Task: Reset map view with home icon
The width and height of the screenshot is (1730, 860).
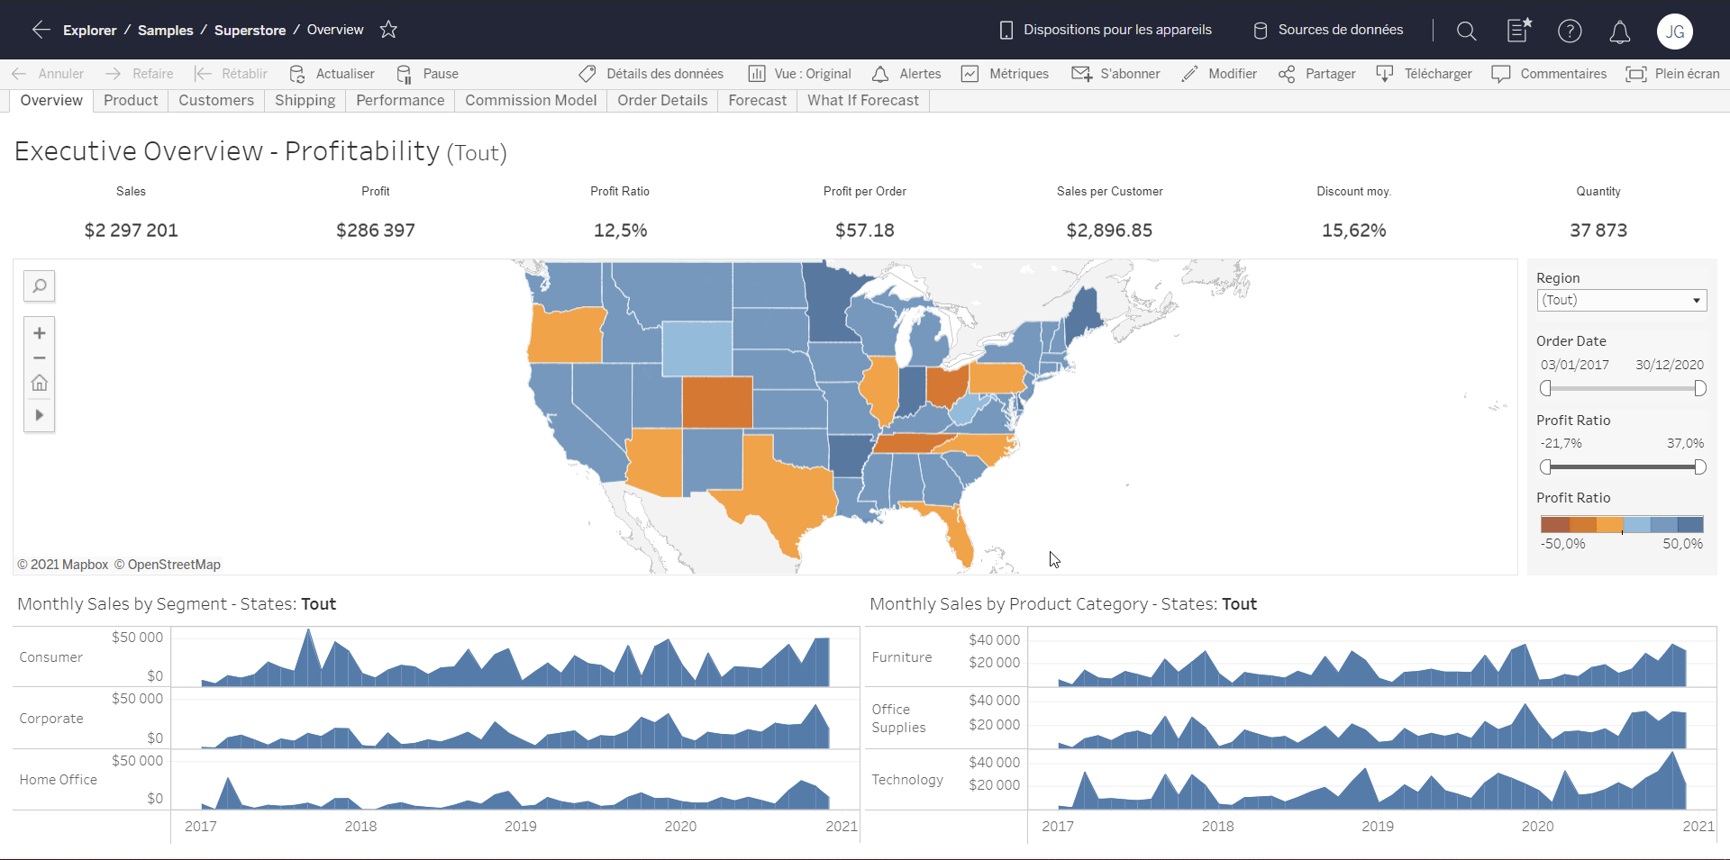Action: coord(40,384)
